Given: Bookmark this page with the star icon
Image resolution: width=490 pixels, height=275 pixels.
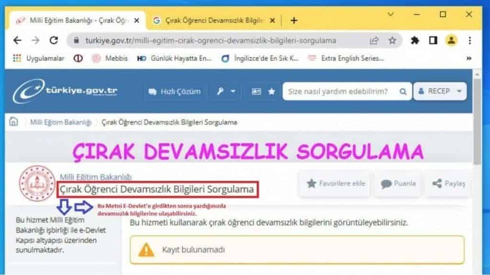Looking at the screenshot, I should (392, 40).
